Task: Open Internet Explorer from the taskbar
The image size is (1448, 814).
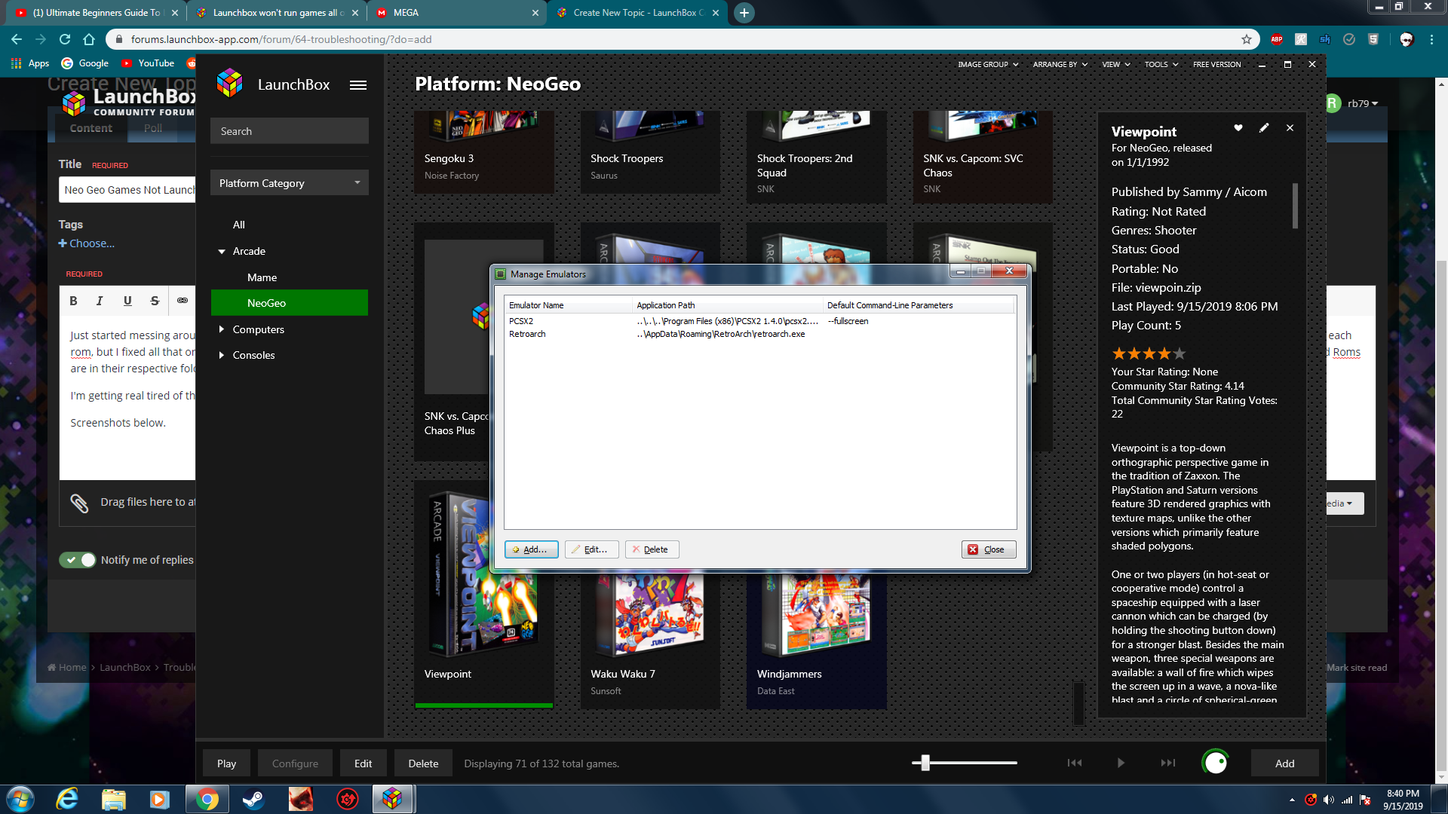Action: [68, 799]
